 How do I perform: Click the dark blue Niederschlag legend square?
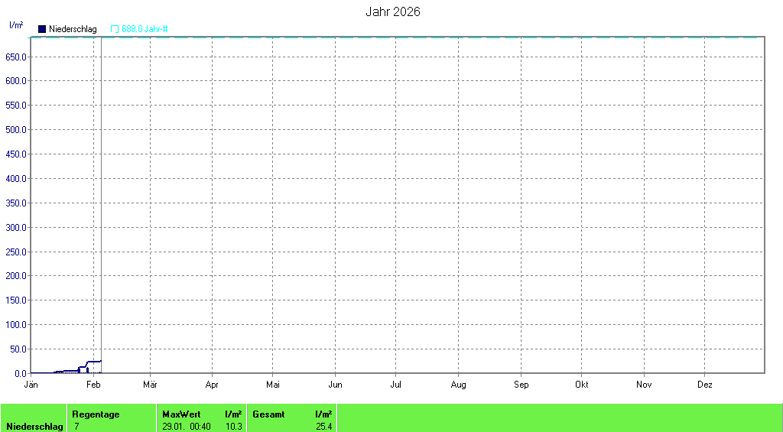[x=42, y=29]
